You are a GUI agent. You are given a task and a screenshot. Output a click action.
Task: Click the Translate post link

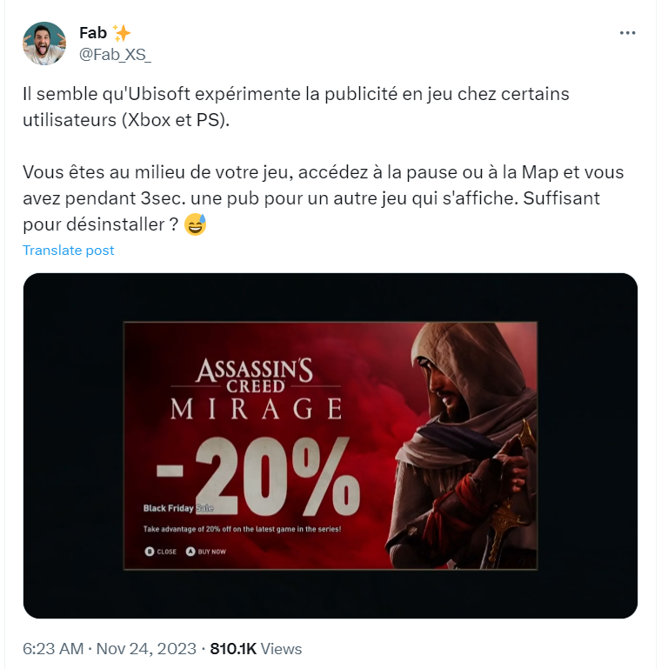(x=68, y=250)
